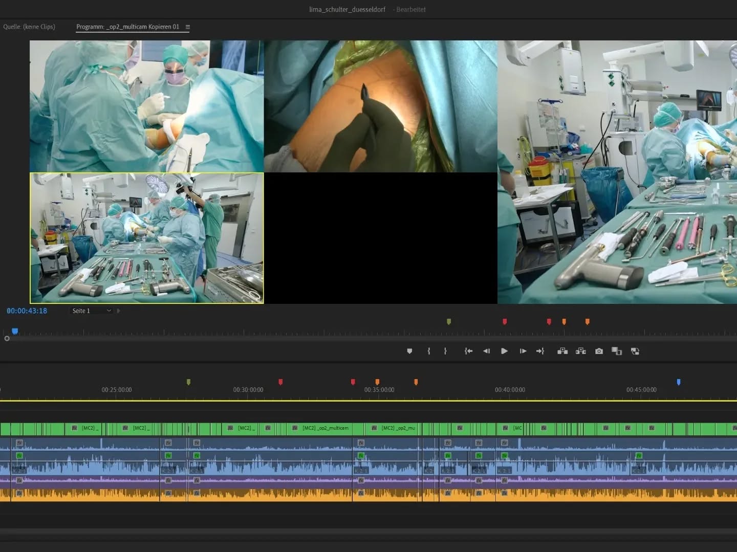Click the 00:40:00:00 mark on the timeline ruler

(x=510, y=390)
